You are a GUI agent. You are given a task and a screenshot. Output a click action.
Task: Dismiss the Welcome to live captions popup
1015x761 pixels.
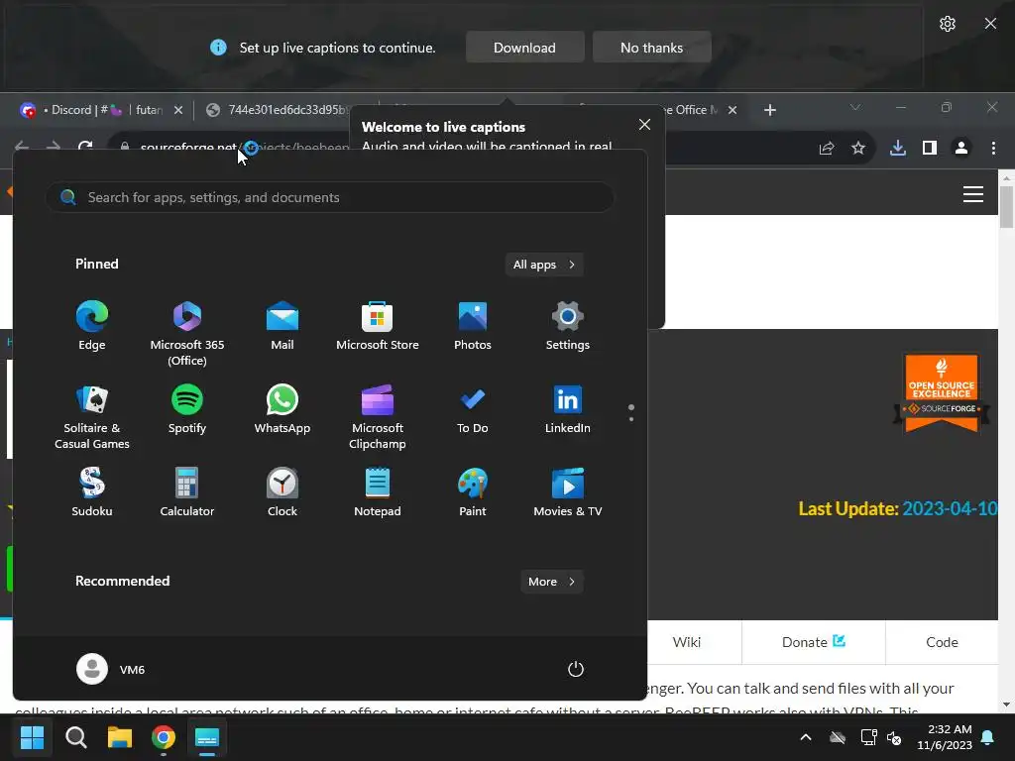tap(644, 124)
